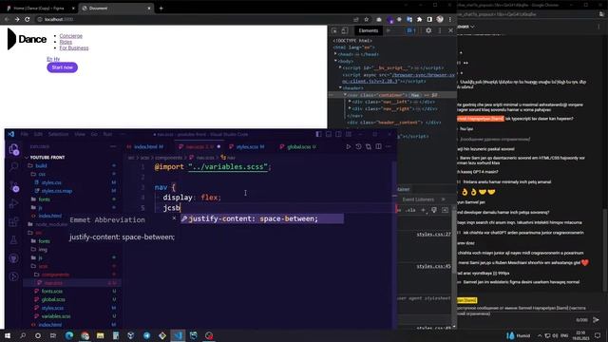Open VS Code from the Windows taskbar
This screenshot has height=342, width=608.
tap(178, 335)
